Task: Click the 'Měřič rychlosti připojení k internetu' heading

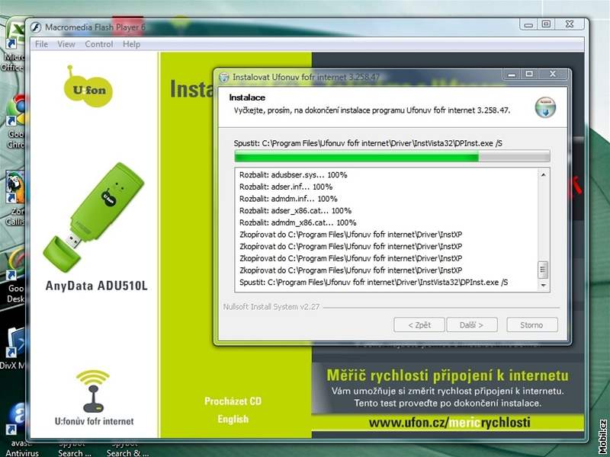Action: point(448,376)
